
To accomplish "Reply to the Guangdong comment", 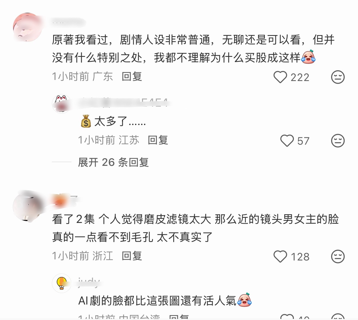I will [x=132, y=77].
